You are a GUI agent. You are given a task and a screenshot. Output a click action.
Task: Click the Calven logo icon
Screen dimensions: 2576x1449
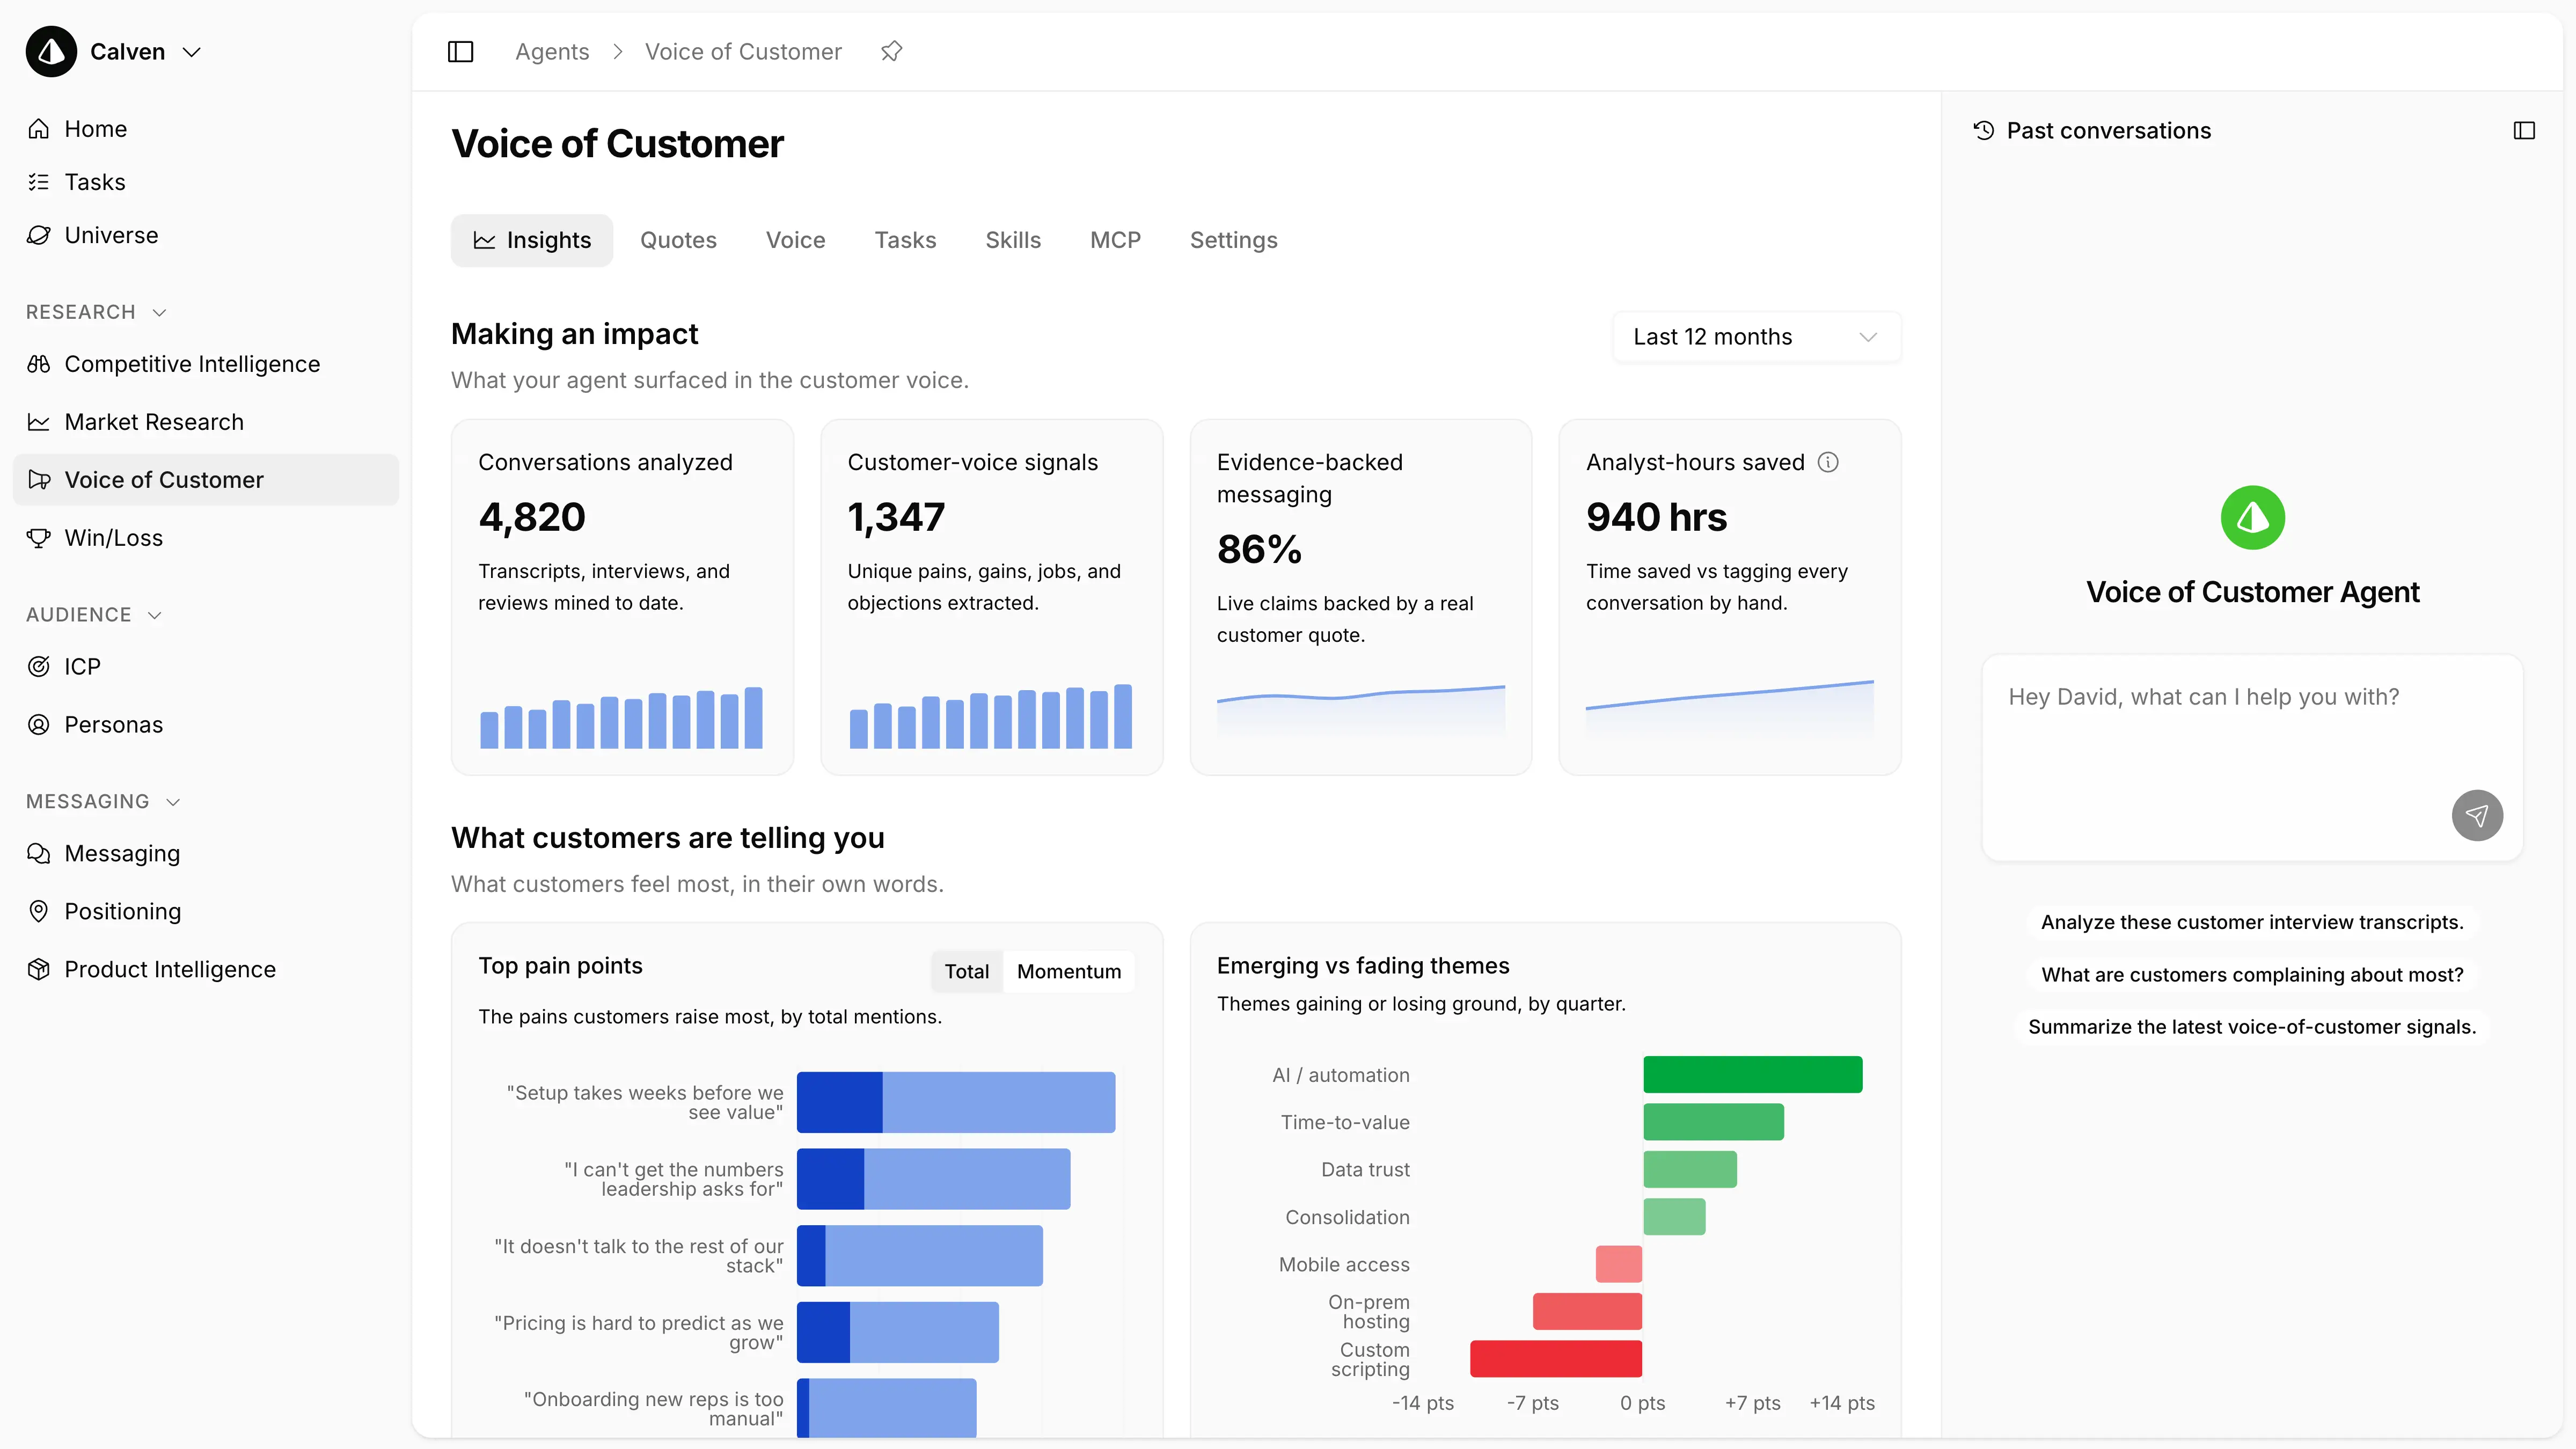[x=51, y=52]
